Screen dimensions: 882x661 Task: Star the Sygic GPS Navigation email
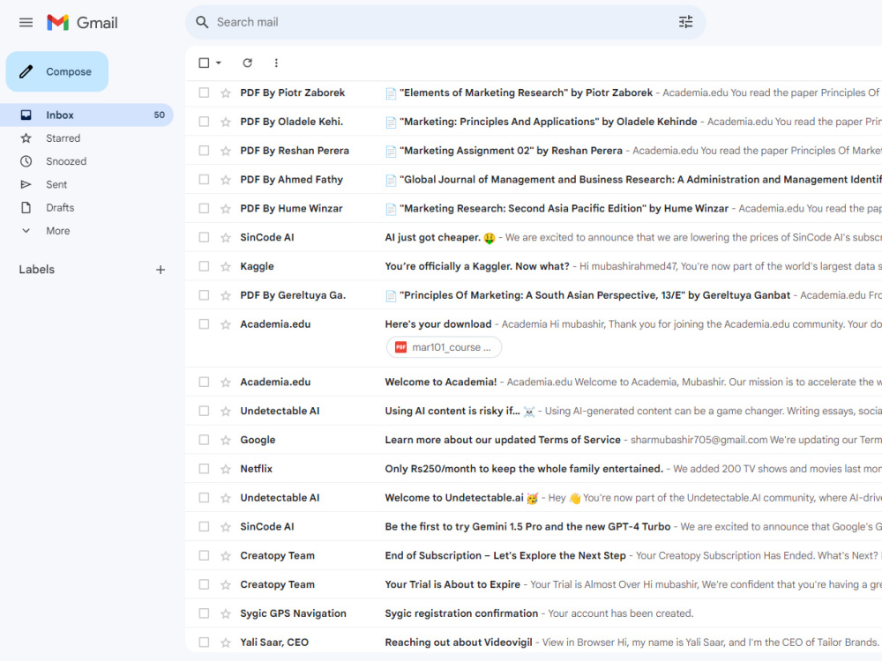pos(226,613)
